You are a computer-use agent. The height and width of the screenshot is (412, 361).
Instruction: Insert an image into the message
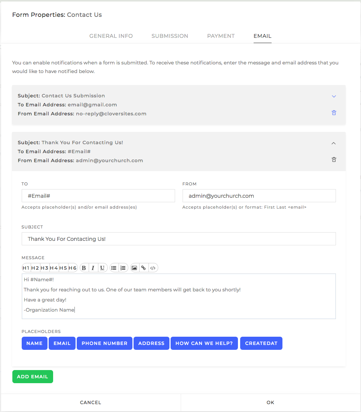click(134, 267)
